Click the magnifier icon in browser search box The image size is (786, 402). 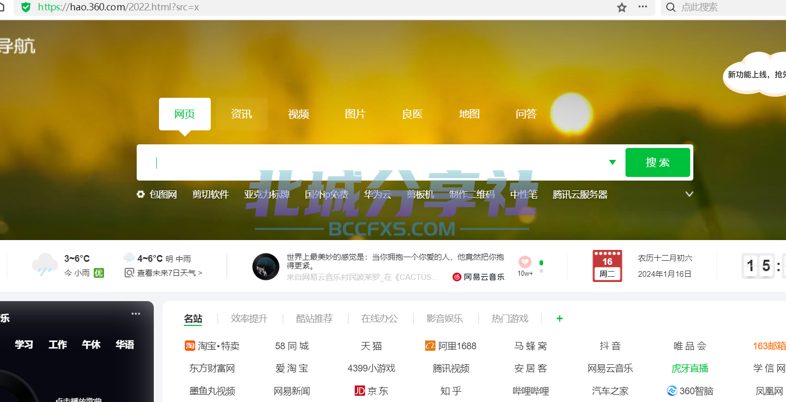tap(671, 7)
